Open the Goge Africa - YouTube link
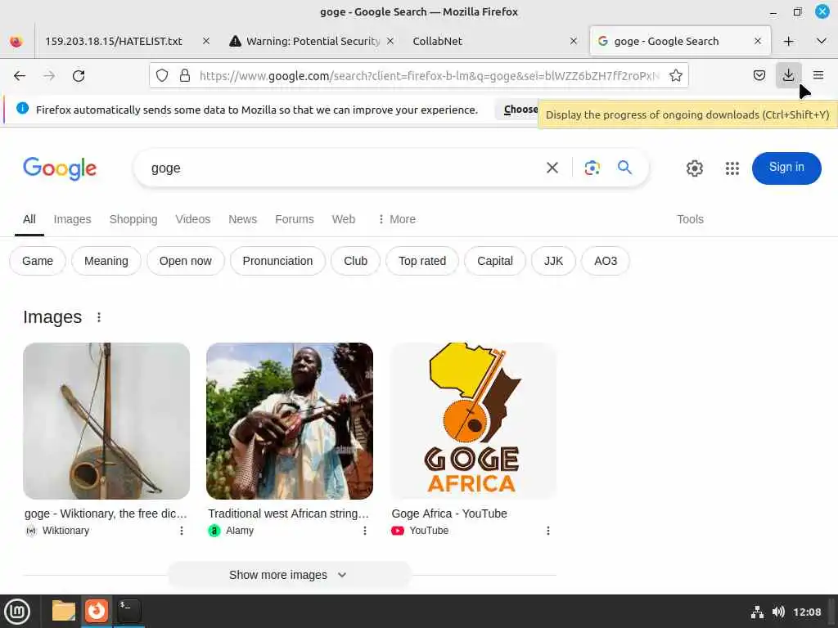Viewport: 838px width, 628px height. (x=449, y=514)
